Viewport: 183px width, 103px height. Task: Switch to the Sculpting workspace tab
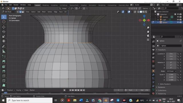54,5
